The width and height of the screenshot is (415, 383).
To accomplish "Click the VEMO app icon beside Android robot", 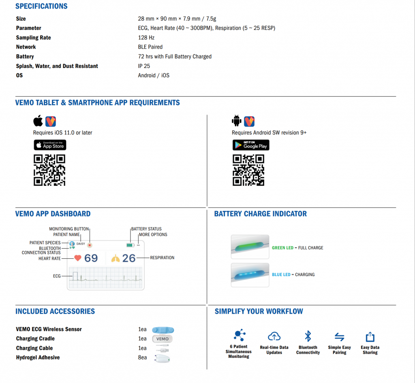I will click(x=249, y=121).
